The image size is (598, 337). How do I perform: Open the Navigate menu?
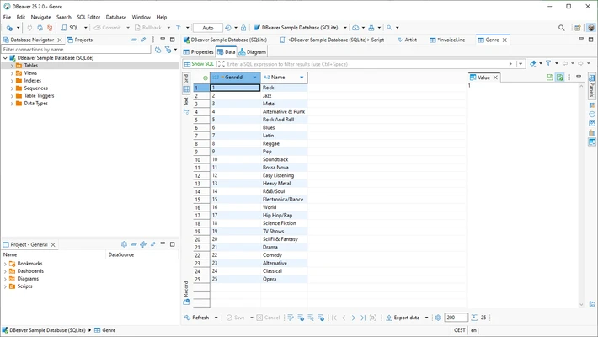tap(40, 17)
